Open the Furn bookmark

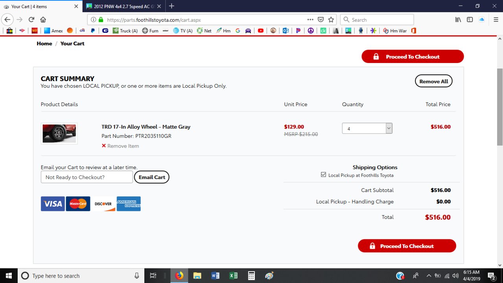(150, 31)
